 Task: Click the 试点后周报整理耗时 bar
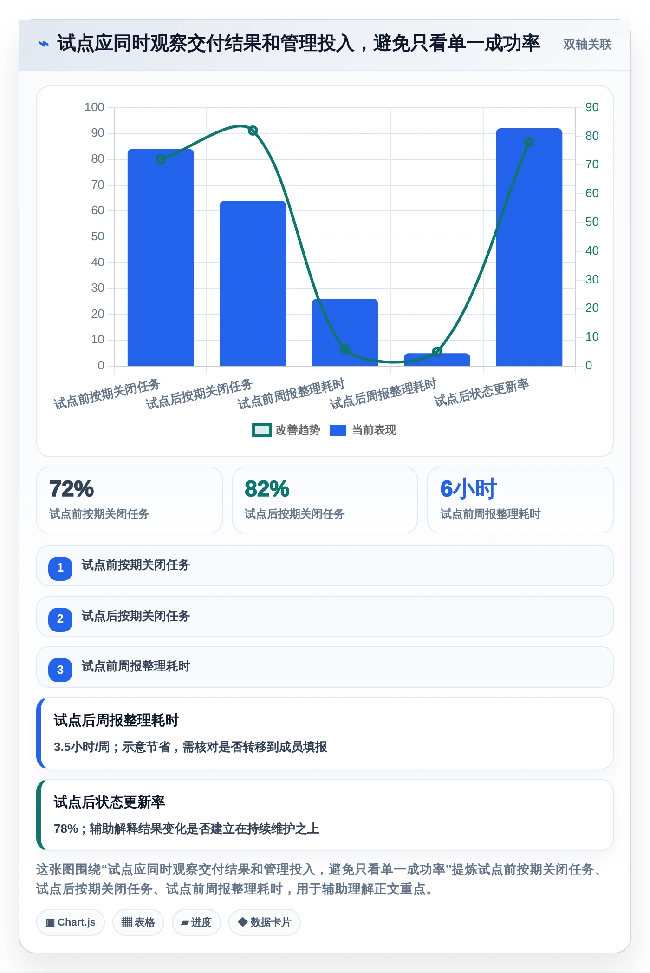pos(437,360)
